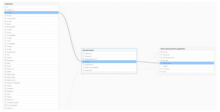Viewport: 220px width, 112px height.
Task: Click the boolean icon beside is_public
Action: click(x=161, y=66)
